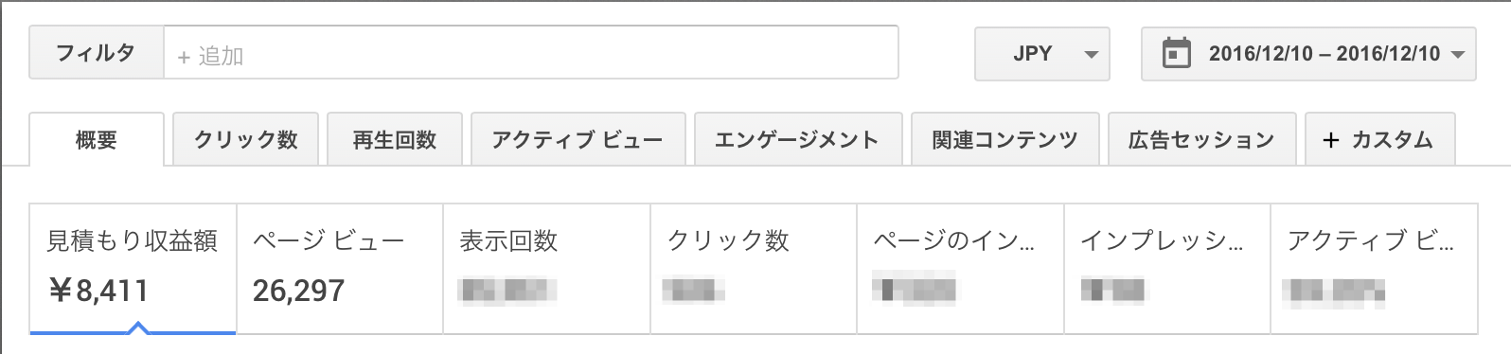Select the ページ ビュー 26,297 metric card

340,269
